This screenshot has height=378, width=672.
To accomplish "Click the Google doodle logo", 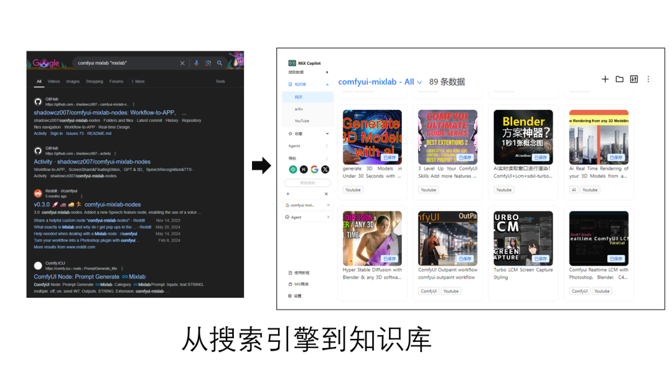I will click(46, 63).
